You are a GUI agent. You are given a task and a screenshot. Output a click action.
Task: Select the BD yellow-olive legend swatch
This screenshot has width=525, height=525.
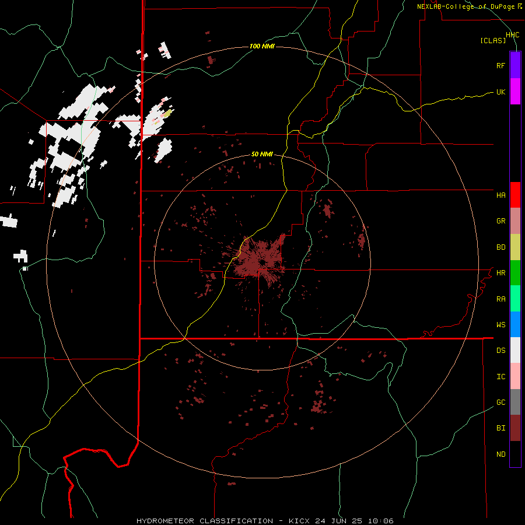click(515, 247)
